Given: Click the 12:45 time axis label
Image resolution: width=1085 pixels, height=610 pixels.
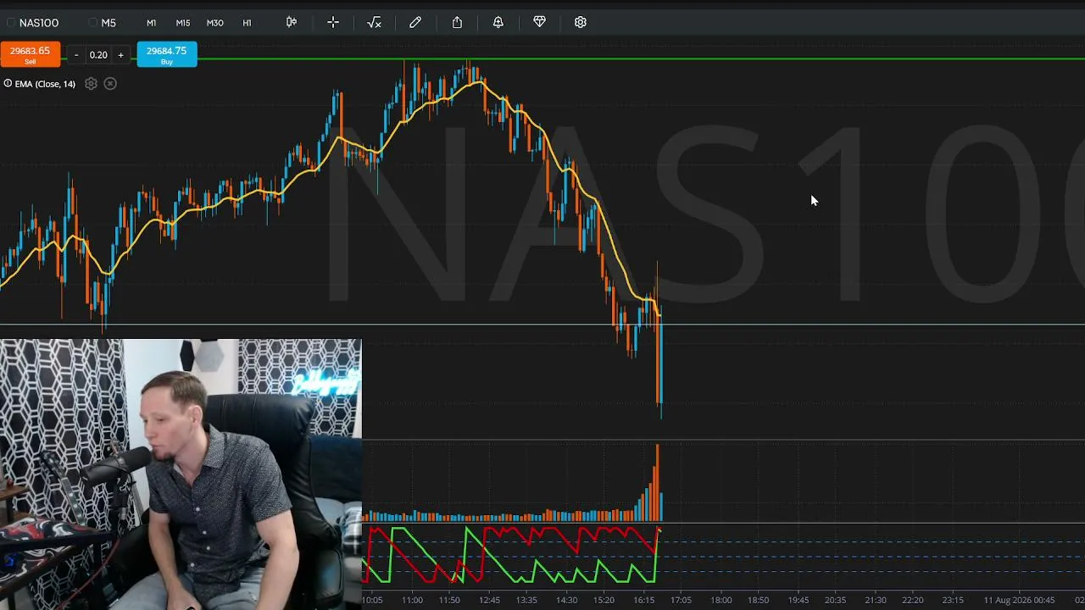Looking at the screenshot, I should tap(489, 601).
